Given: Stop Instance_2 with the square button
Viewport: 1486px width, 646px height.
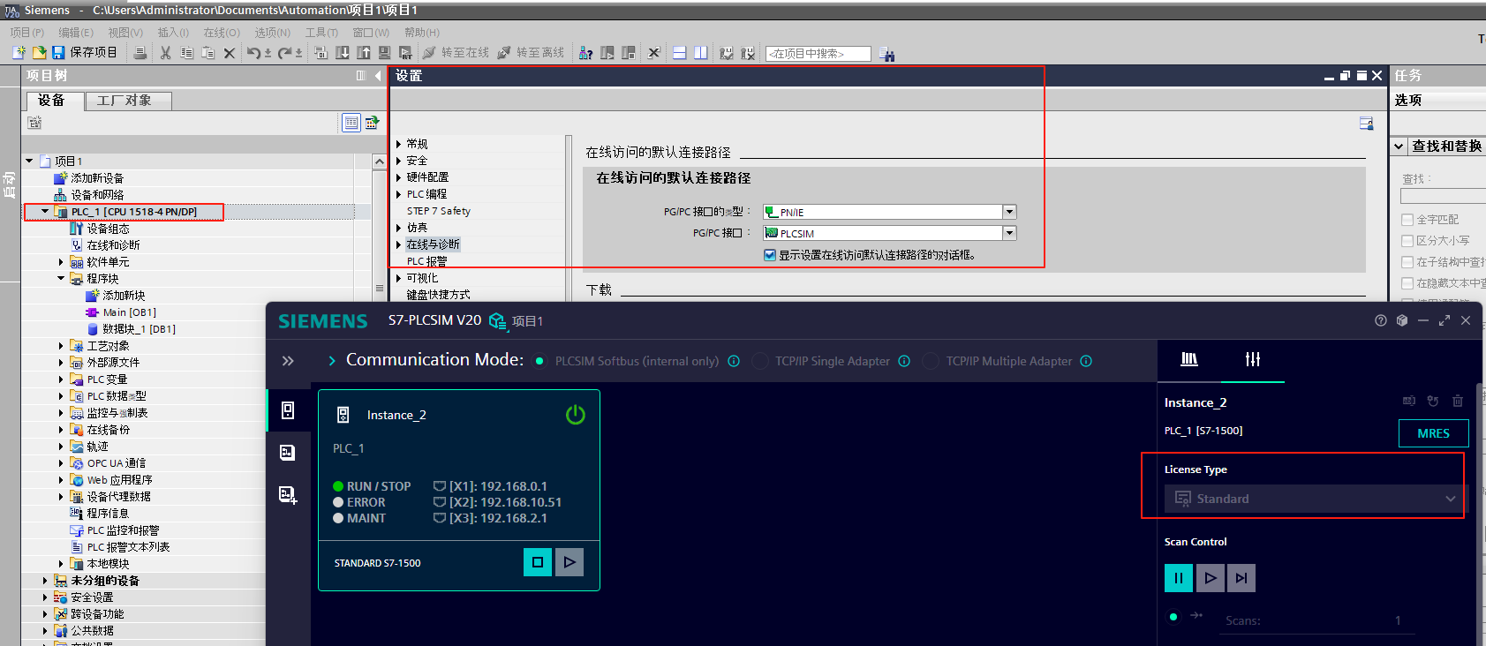Looking at the screenshot, I should 538,562.
